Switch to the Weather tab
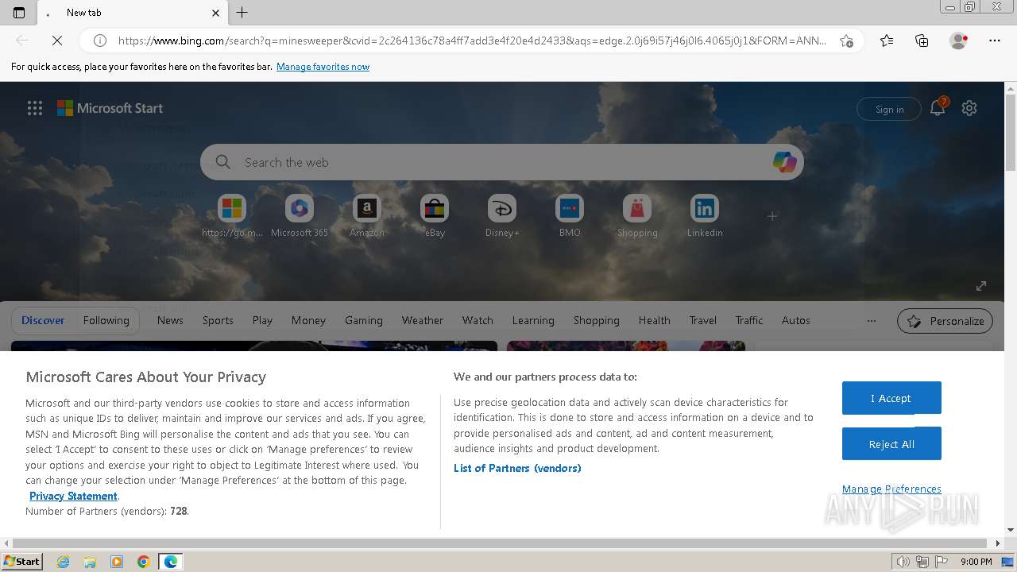 [423, 320]
